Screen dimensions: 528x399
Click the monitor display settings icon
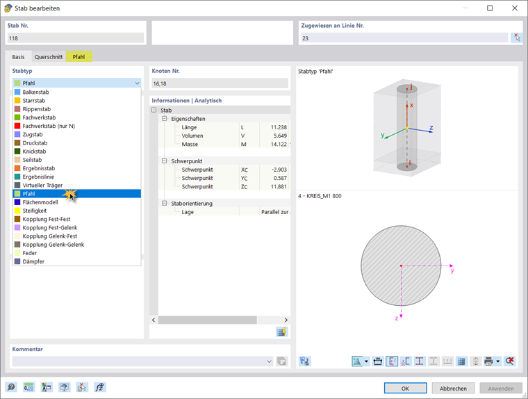click(x=65, y=387)
